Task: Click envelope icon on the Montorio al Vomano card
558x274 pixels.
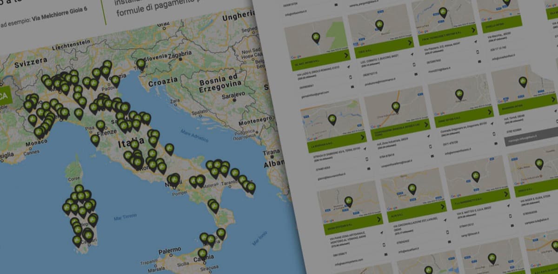Action: click(387, 254)
